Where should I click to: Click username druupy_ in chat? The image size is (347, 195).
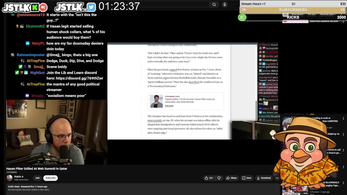click(x=38, y=96)
